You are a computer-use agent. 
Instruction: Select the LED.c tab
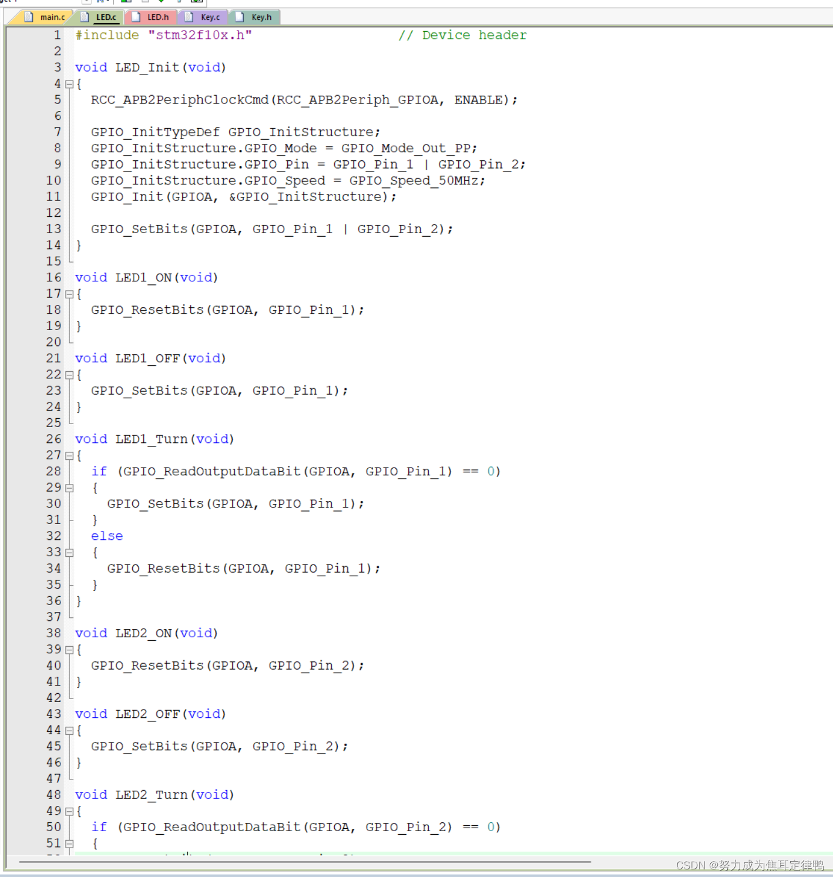tap(99, 17)
